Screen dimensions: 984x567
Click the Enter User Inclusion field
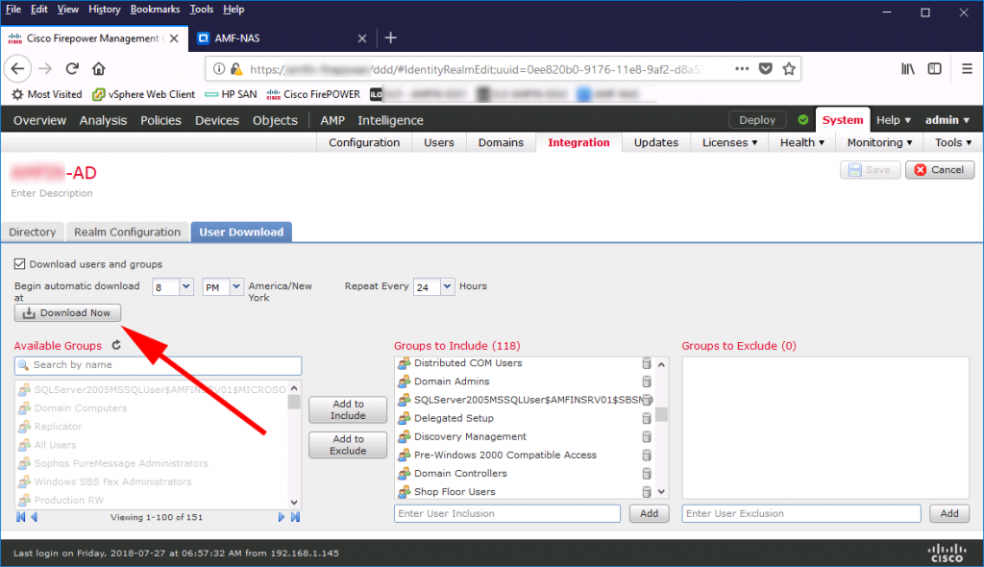(506, 513)
